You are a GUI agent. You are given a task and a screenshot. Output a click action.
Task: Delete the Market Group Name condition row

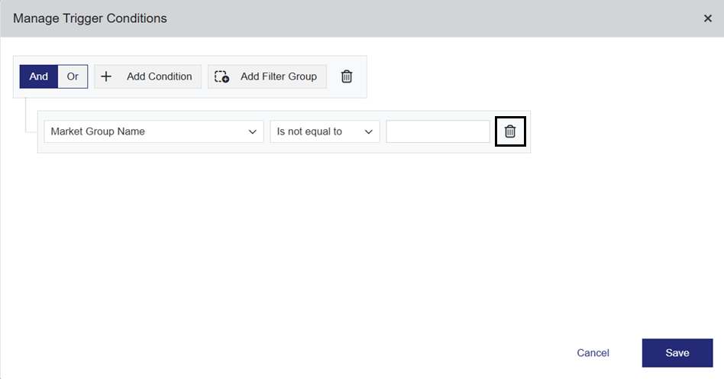coord(510,131)
